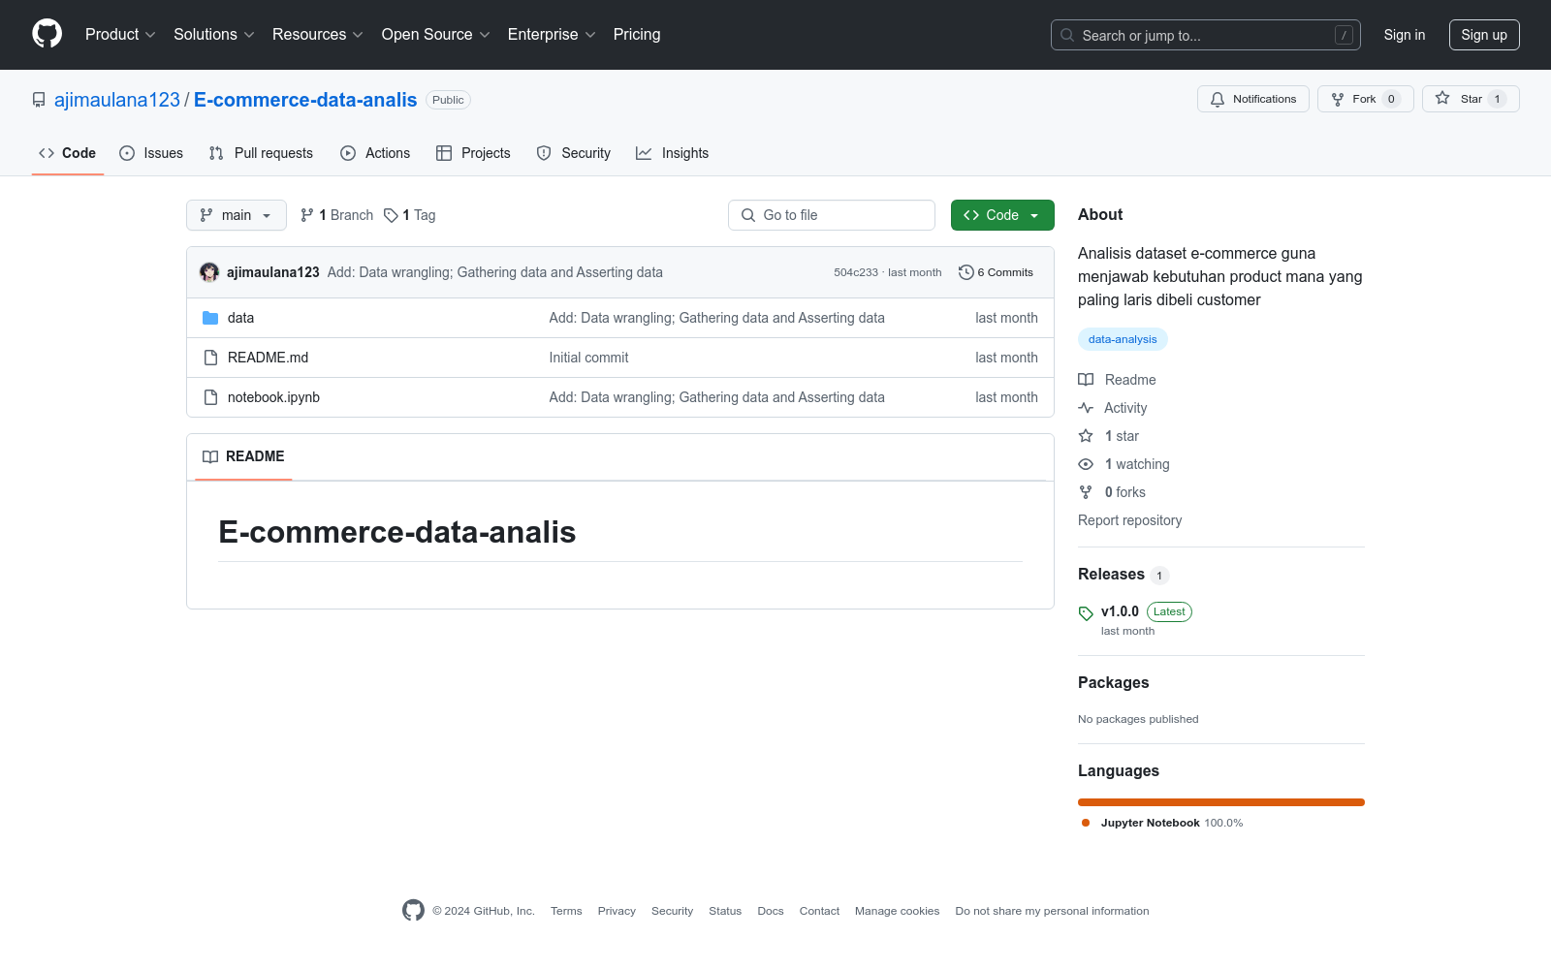This screenshot has height=969, width=1551.
Task: Click the data folder icon
Action: pyautogui.click(x=210, y=318)
